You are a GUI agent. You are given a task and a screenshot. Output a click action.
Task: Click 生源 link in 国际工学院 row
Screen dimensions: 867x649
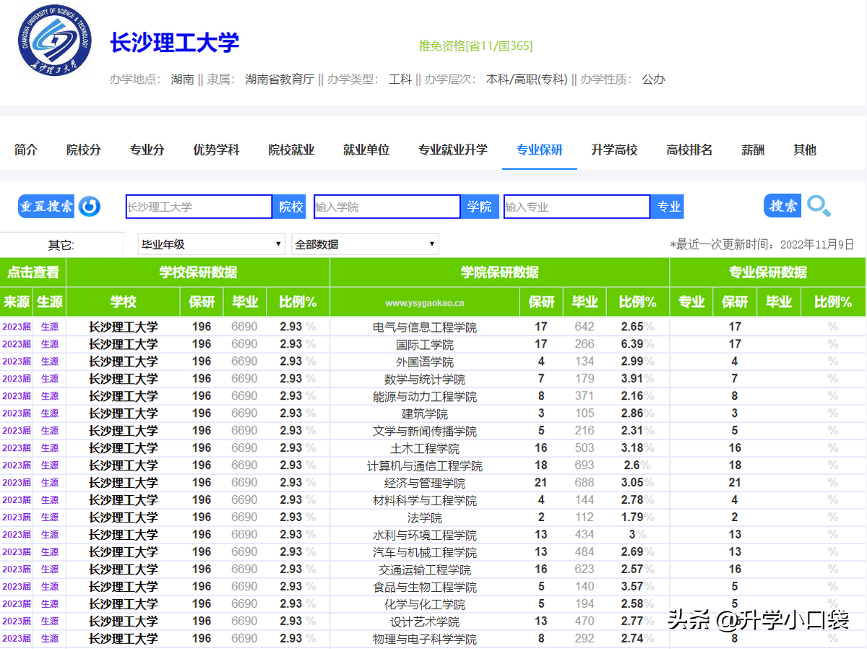(x=50, y=344)
